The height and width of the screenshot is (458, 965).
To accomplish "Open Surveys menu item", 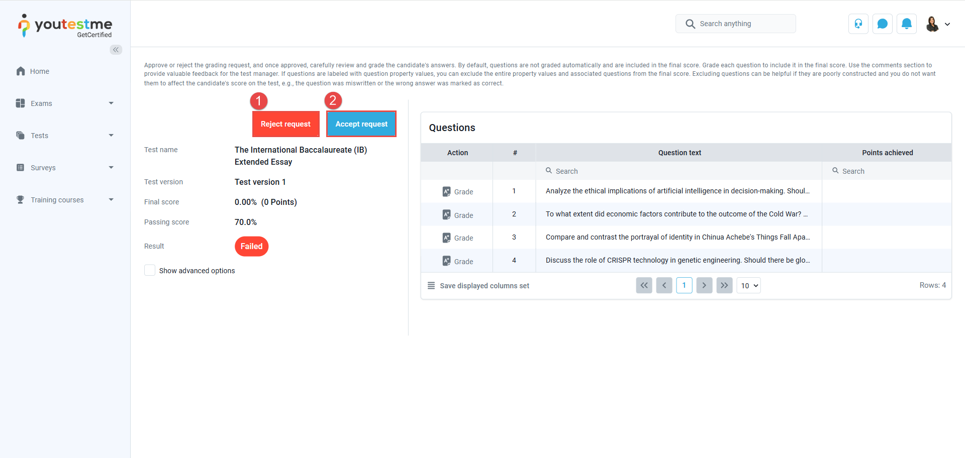I will tap(43, 168).
